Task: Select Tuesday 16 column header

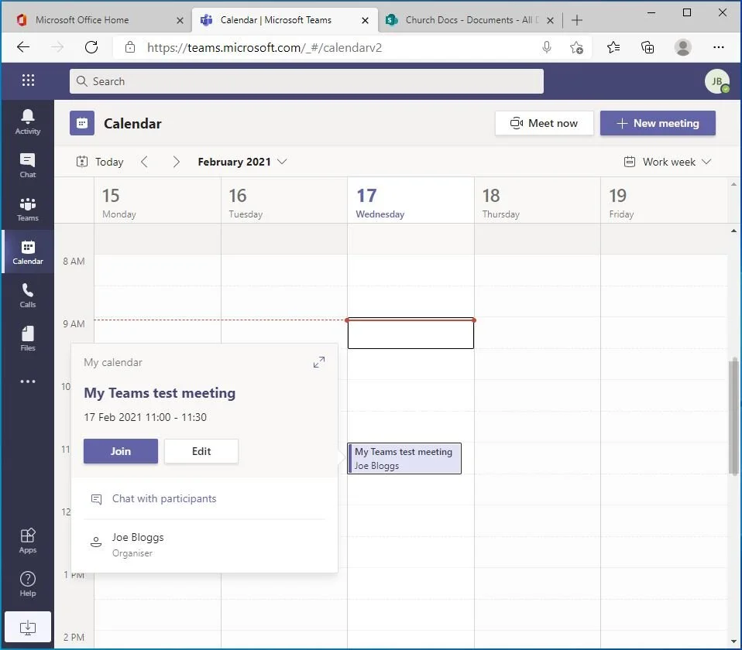Action: [284, 202]
